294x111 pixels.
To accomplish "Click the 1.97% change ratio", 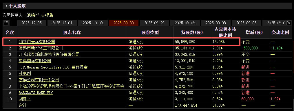I will 275,99.
